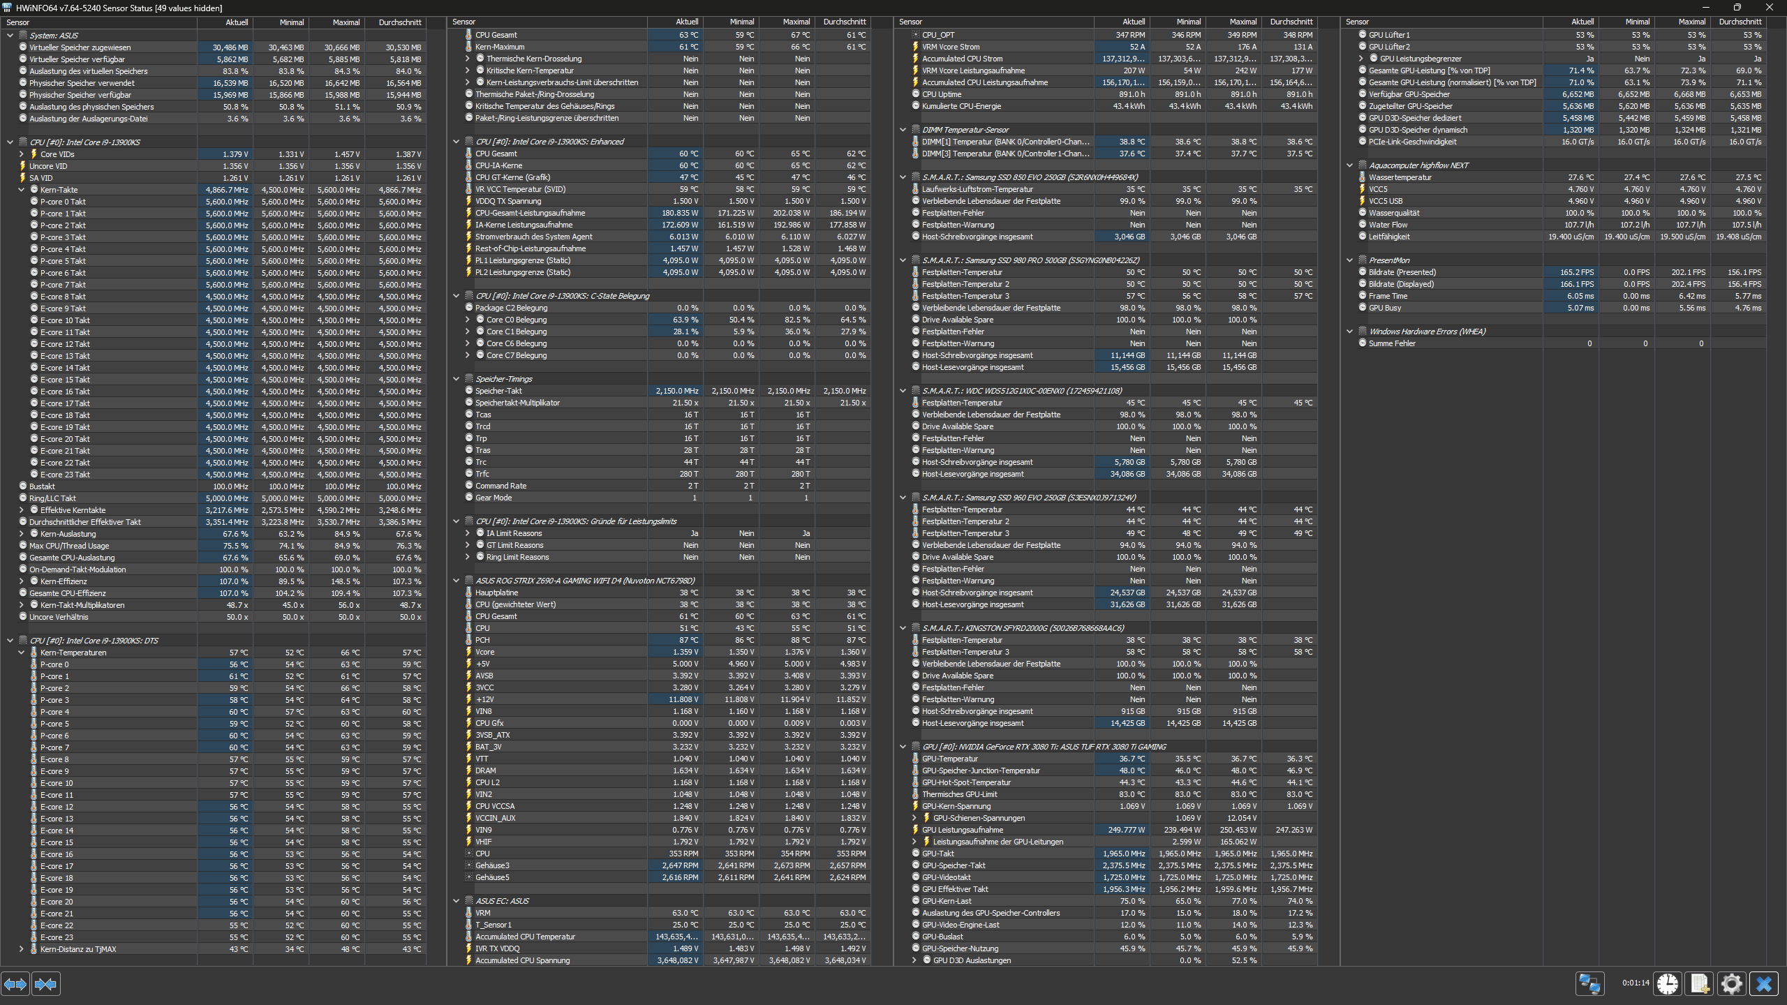The width and height of the screenshot is (1787, 1005).
Task: Click the shrink columns inward-arrows icon
Action: tap(45, 984)
